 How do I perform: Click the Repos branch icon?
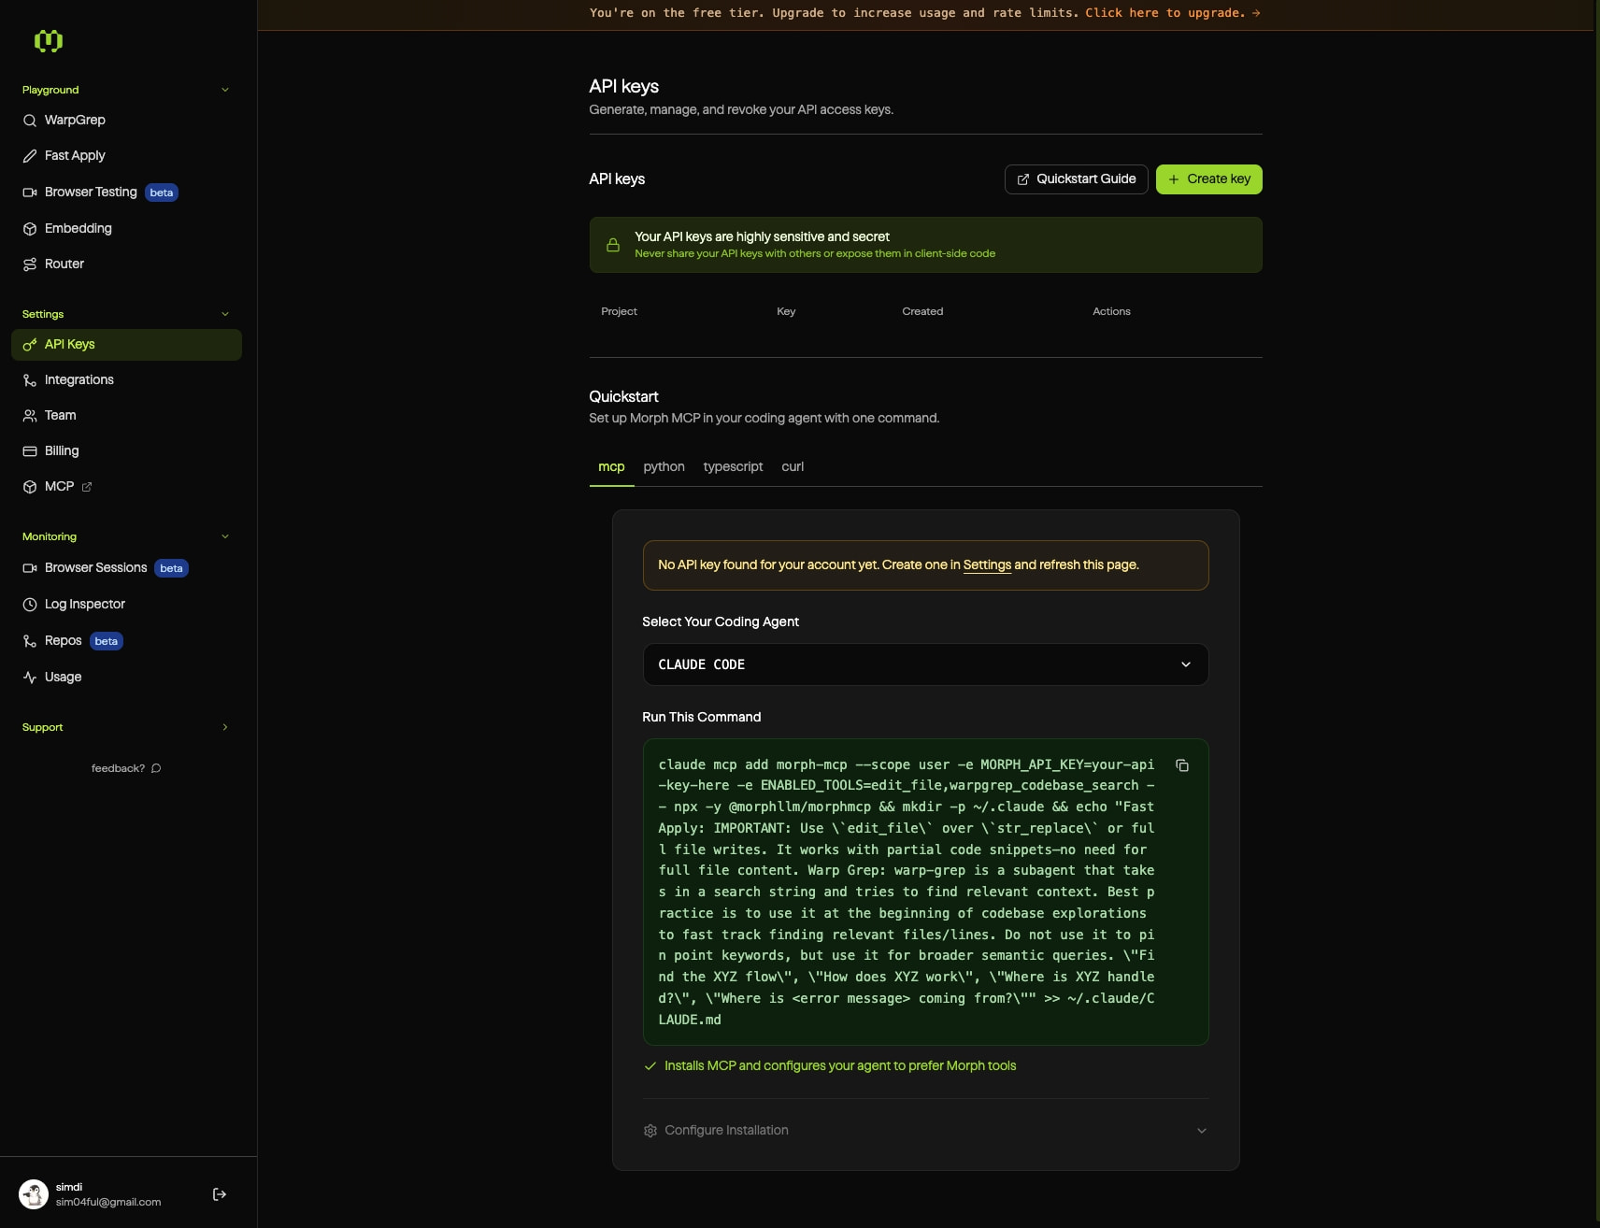(30, 641)
